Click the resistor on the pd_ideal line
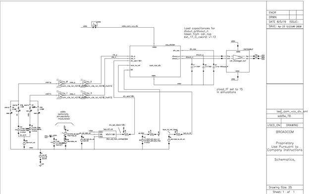317x194 pixels. [x=152, y=134]
